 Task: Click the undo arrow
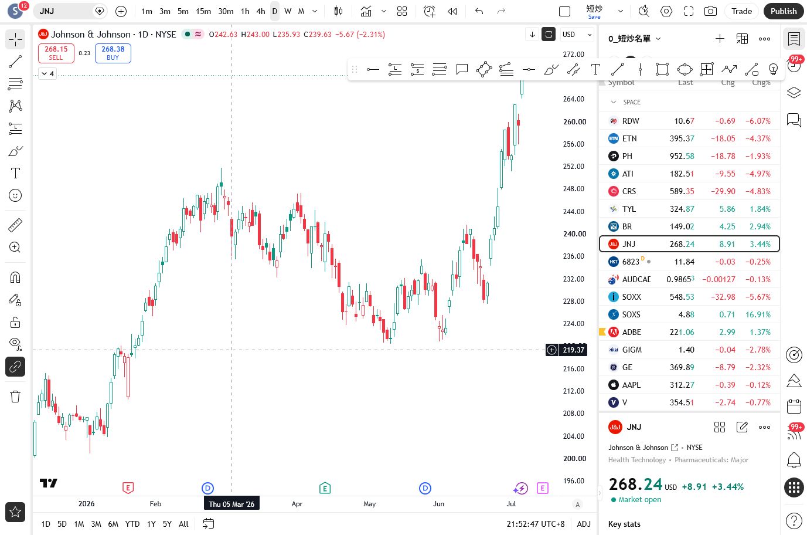pyautogui.click(x=479, y=11)
